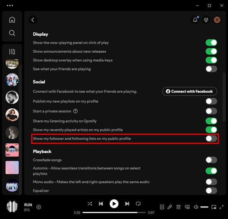
Task: Open the Friend Activity people icon
Action: (206, 20)
